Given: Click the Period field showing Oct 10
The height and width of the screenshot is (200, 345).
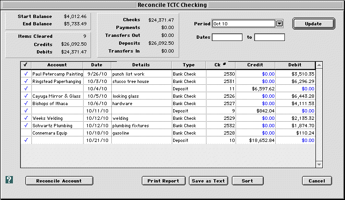Looking at the screenshot, I should click(x=243, y=24).
